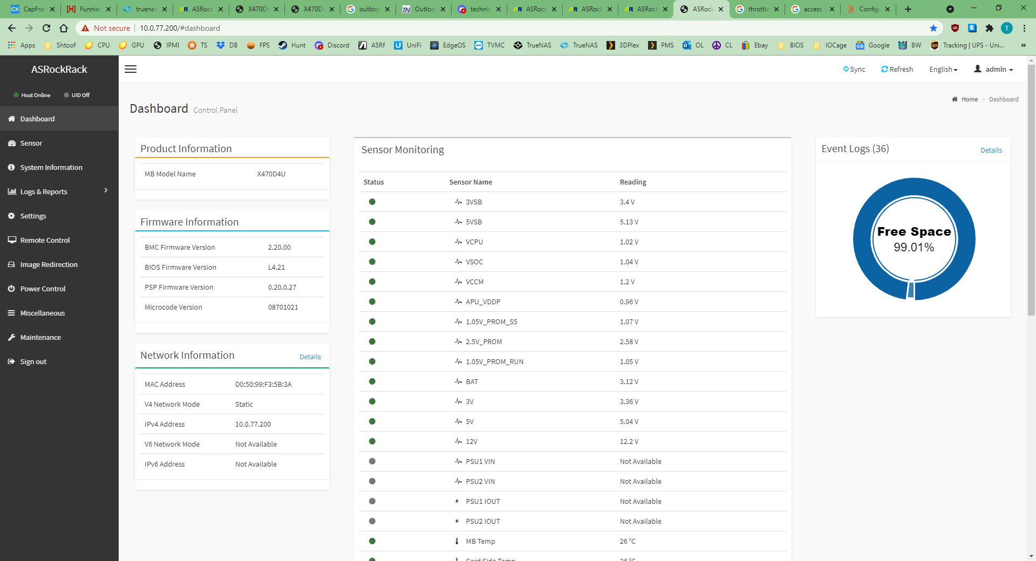The height and width of the screenshot is (561, 1036).
Task: Click the Not secure warning icon
Action: [85, 28]
